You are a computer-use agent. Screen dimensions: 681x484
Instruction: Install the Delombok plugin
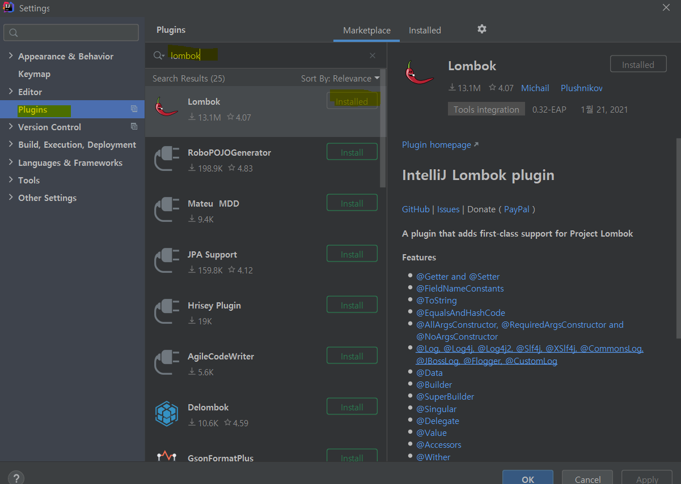pos(352,407)
